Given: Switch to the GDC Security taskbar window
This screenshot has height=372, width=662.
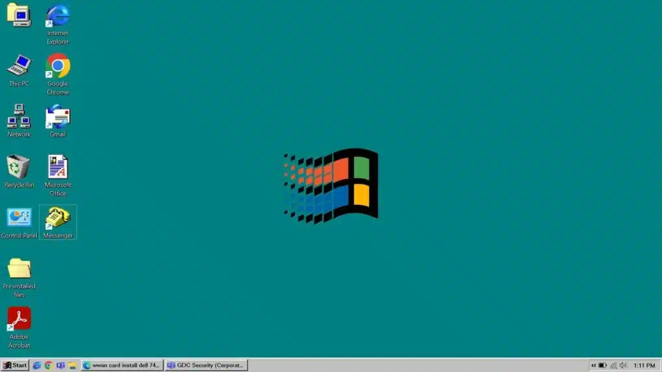Looking at the screenshot, I should click(206, 366).
